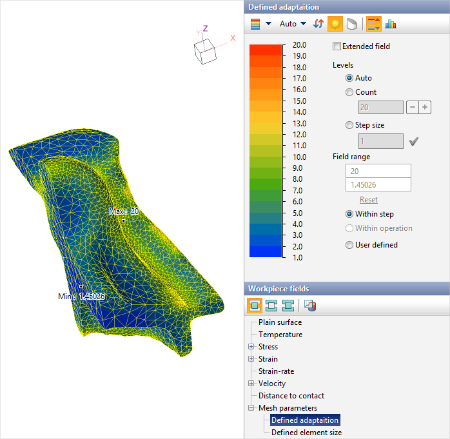Open the Auto dropdown in toolbar
The height and width of the screenshot is (439, 450).
(293, 24)
